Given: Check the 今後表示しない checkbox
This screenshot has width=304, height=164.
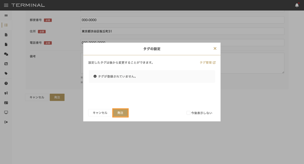Looking at the screenshot, I should click(188, 113).
